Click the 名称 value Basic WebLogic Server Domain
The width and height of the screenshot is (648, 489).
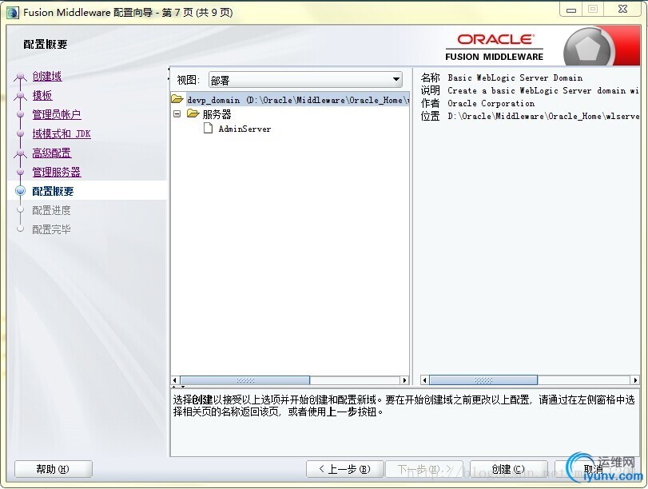pyautogui.click(x=515, y=78)
